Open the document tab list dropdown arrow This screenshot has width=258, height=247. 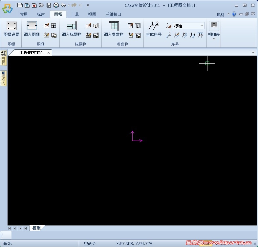(x=253, y=52)
